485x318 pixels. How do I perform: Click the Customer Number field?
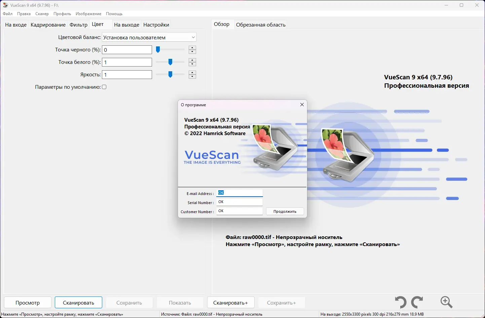239,211
